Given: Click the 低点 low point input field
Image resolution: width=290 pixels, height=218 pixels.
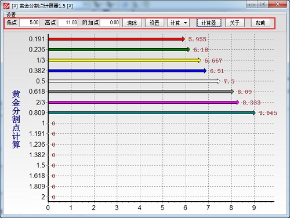Looking at the screenshot, I should 29,23.
